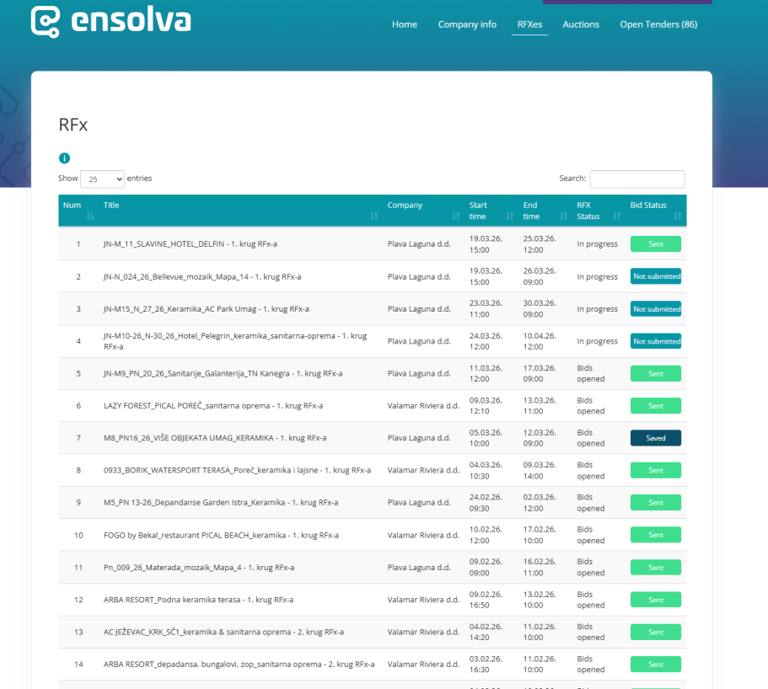Click the blue info icon under RFx
Screen dimensions: 768x689
[x=64, y=158]
